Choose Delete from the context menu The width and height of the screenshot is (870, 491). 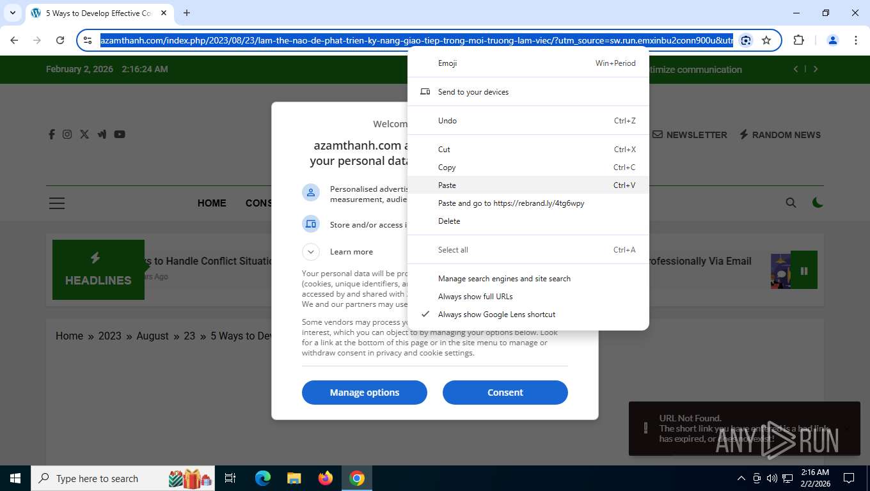point(528,221)
